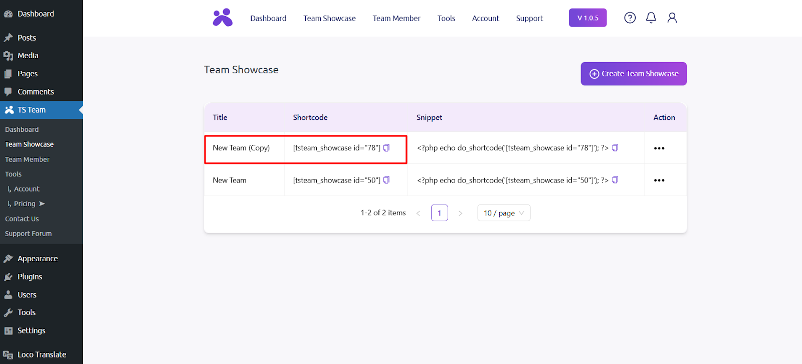Viewport: 802px width, 364px height.
Task: Click the TS Team purple logo icon
Action: click(x=223, y=18)
